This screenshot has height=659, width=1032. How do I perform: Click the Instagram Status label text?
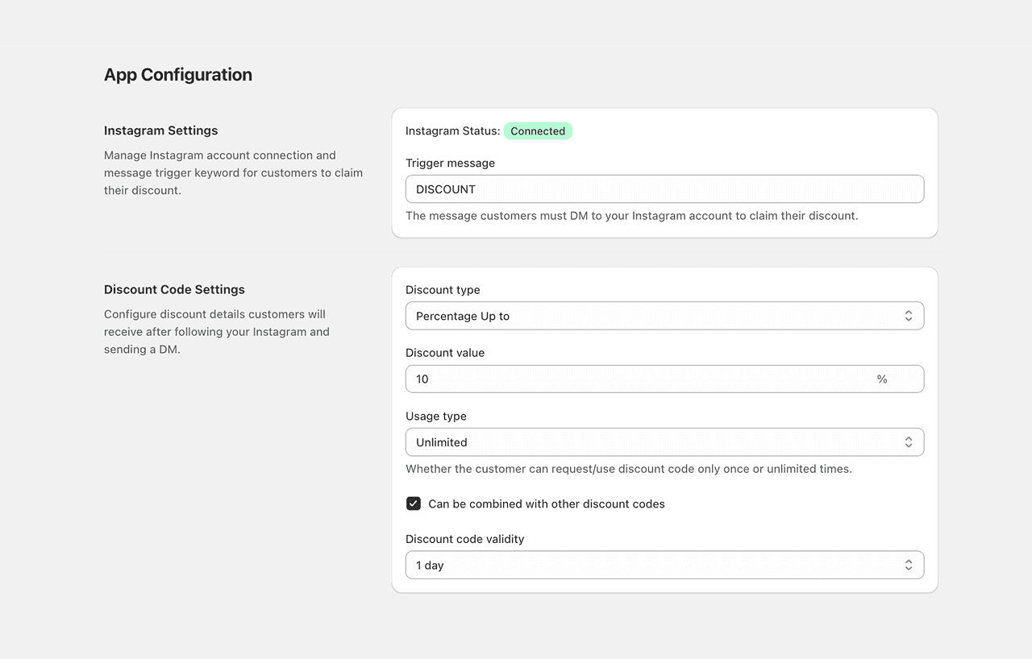452,131
